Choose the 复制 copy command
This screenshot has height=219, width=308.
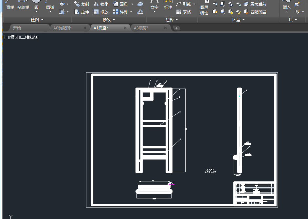tap(82, 4)
